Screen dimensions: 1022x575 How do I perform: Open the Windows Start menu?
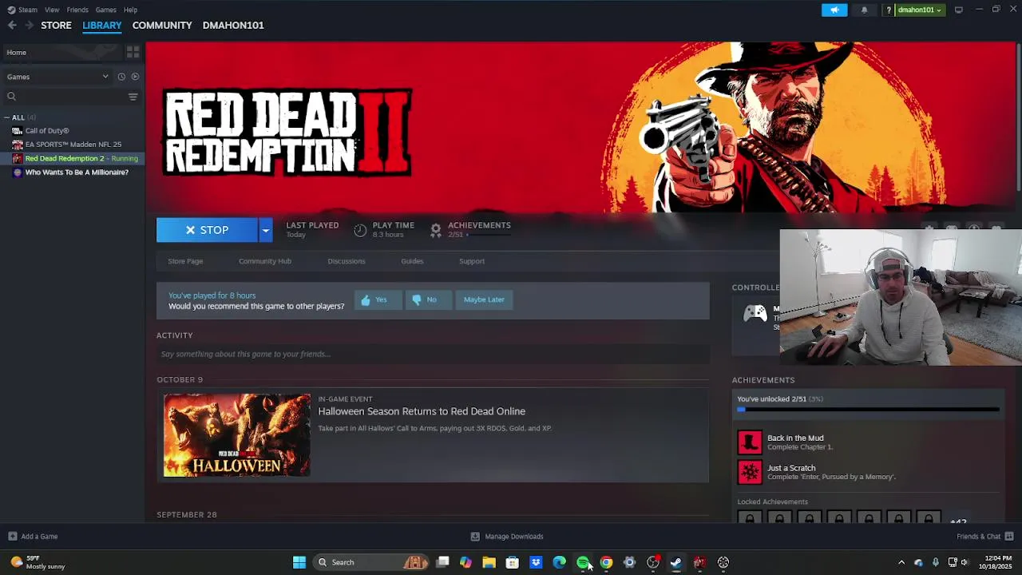(299, 562)
